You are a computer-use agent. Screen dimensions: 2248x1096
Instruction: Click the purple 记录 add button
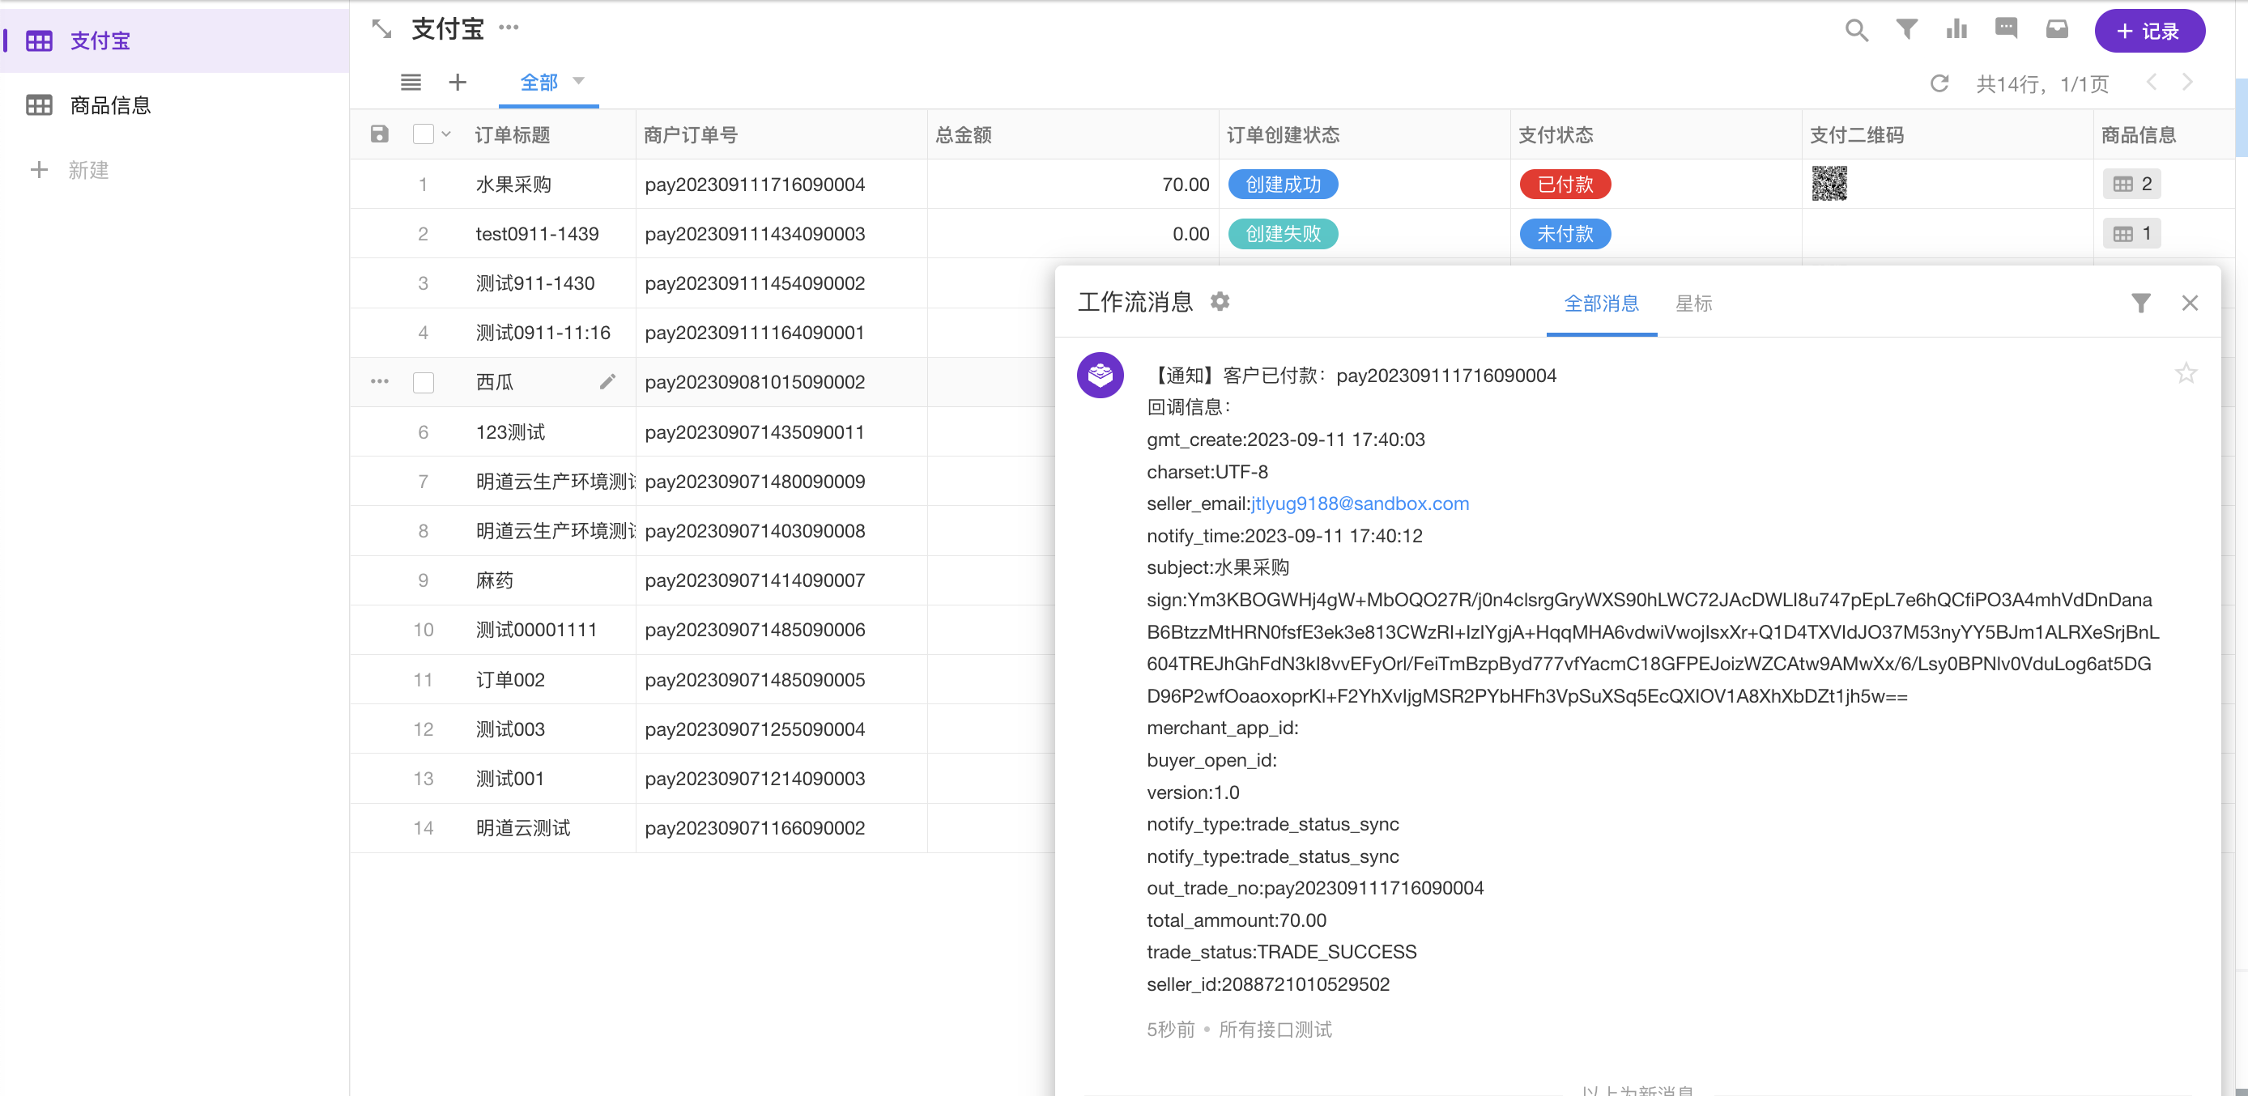tap(2149, 32)
